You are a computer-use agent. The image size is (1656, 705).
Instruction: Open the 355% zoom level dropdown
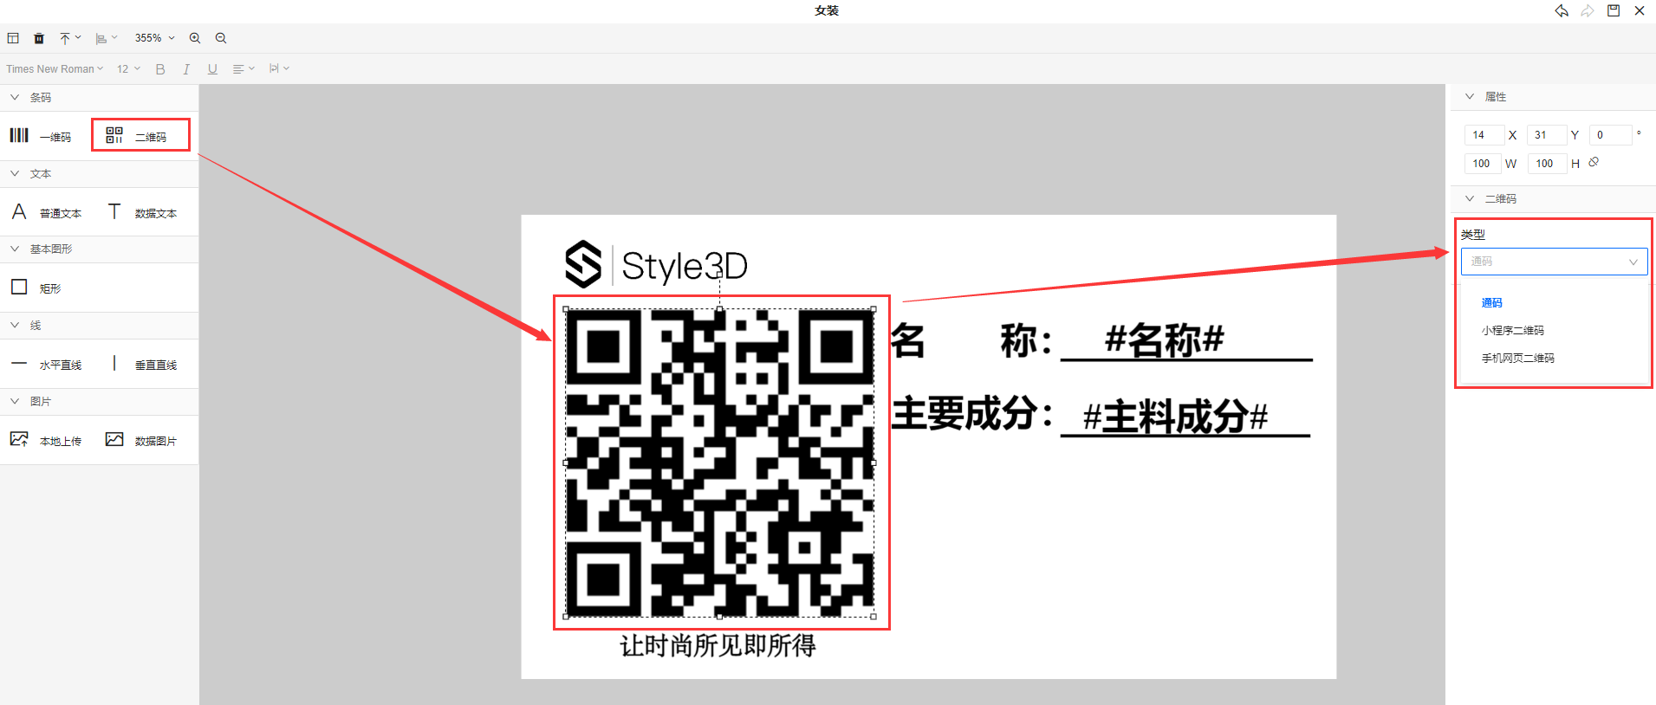coord(154,38)
